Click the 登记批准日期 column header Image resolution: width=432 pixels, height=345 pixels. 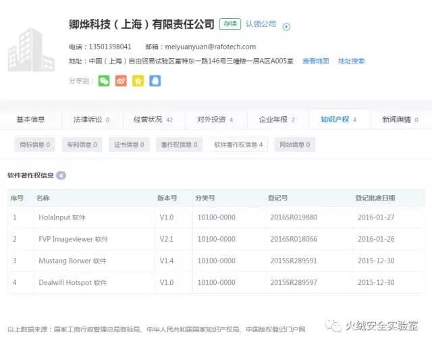375,198
